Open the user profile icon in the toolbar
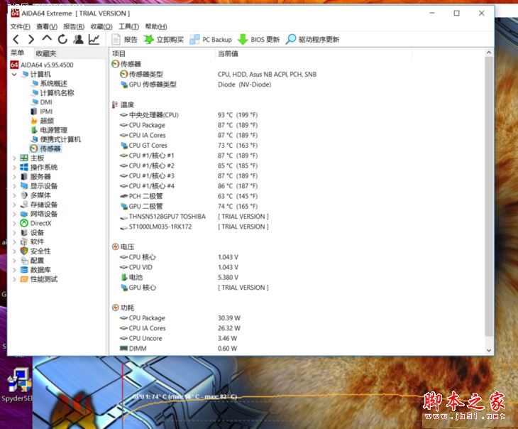 pos(78,39)
